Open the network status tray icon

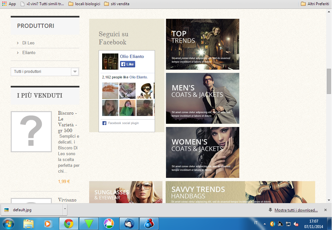point(288,224)
